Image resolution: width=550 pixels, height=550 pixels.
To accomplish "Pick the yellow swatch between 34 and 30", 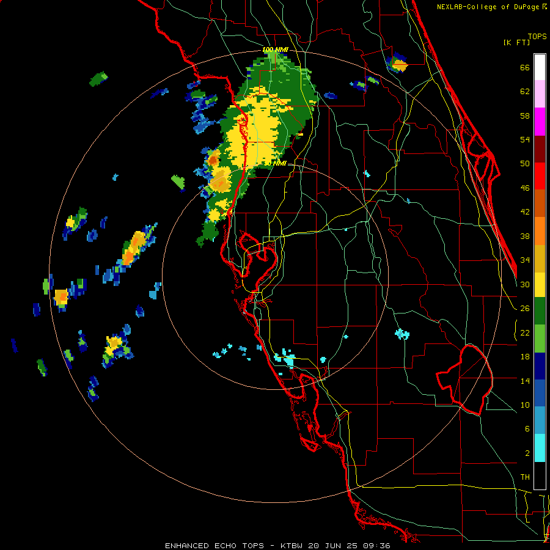I will click(x=540, y=284).
